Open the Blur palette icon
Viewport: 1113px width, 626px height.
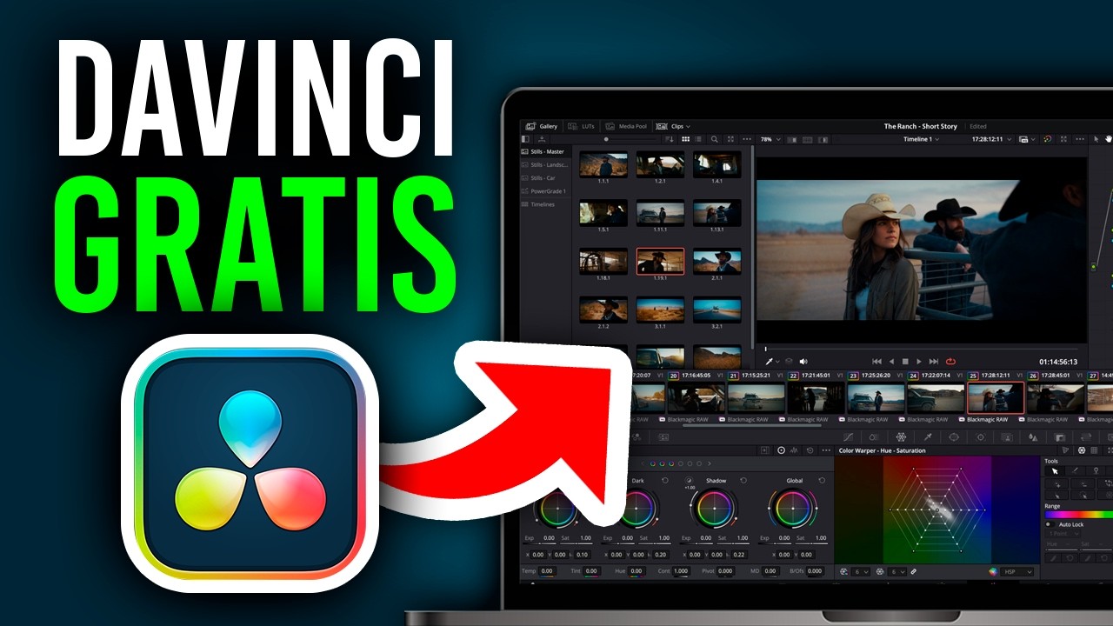coord(1033,436)
